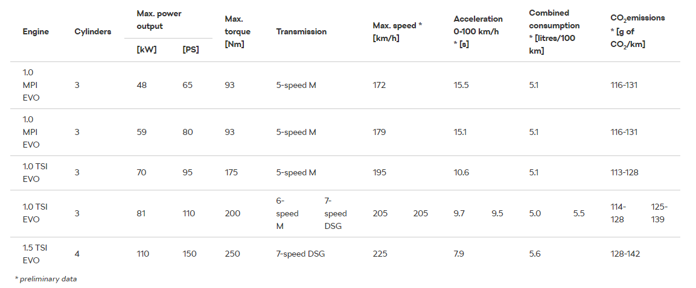Click the Max. torque [Nm] header
The width and height of the screenshot is (696, 288).
coord(238,32)
